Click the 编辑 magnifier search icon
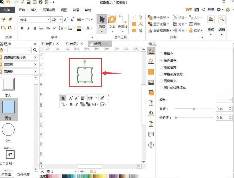 [221, 19]
